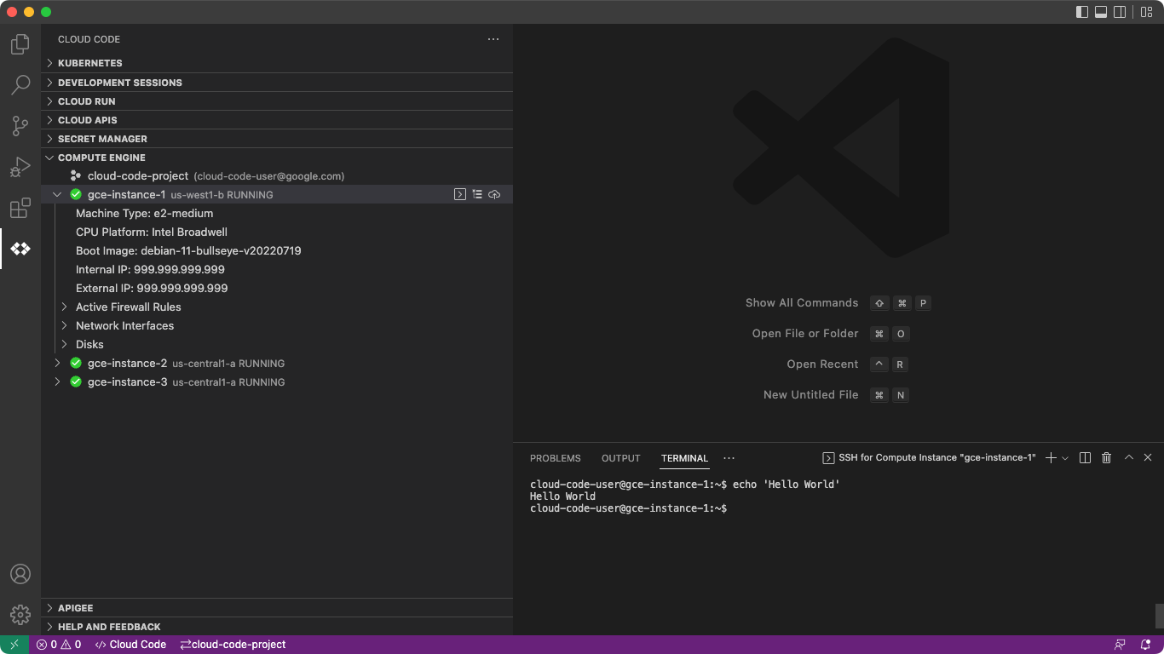
Task: Select Machine Type: e2-medium row
Action: point(277,214)
